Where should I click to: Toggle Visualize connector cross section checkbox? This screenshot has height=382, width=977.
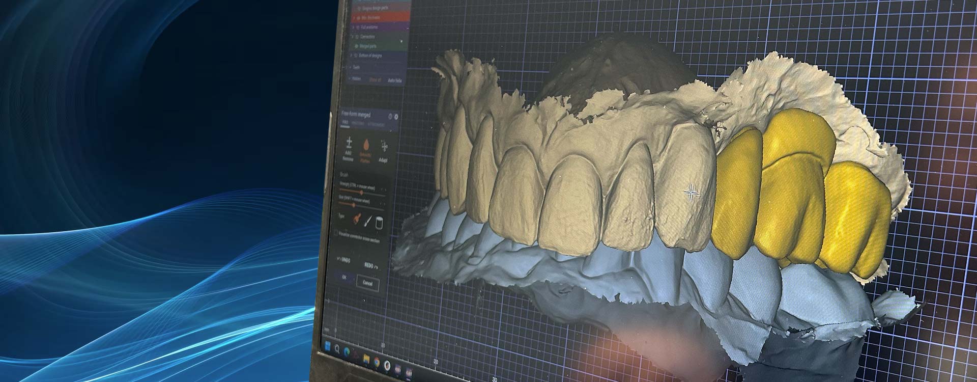click(336, 233)
